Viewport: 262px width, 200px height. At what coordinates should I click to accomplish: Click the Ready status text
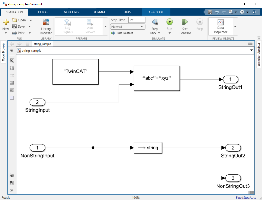(x=6, y=198)
